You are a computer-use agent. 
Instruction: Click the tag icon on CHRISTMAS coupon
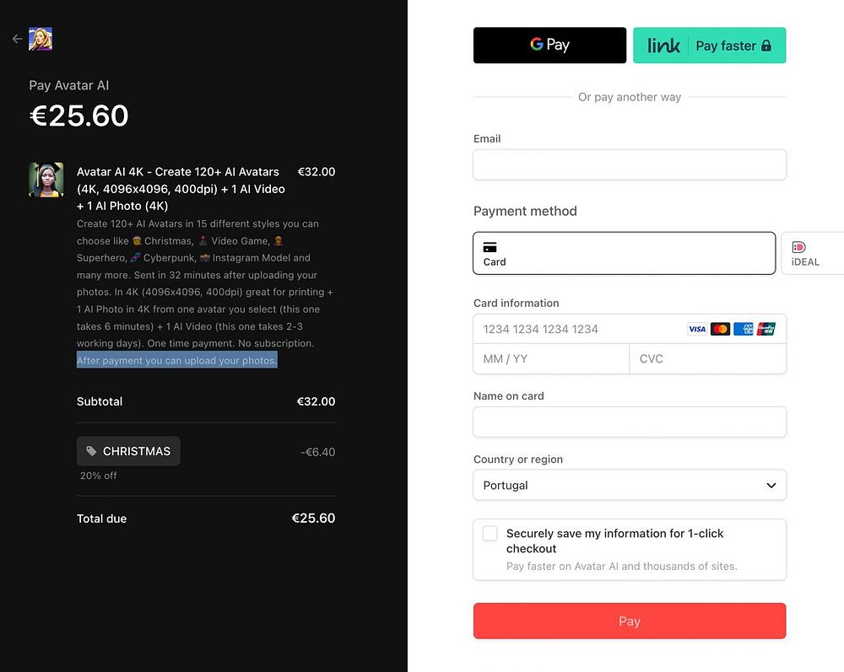(92, 451)
